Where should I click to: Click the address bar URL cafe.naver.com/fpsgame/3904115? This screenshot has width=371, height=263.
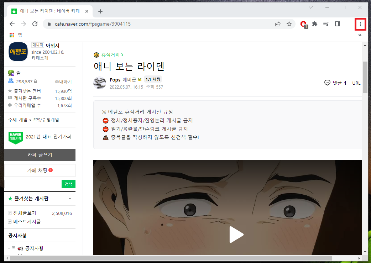pyautogui.click(x=93, y=24)
